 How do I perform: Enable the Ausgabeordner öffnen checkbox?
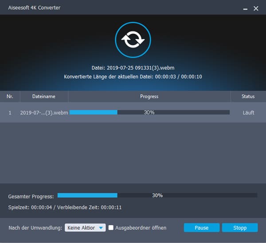(111, 227)
